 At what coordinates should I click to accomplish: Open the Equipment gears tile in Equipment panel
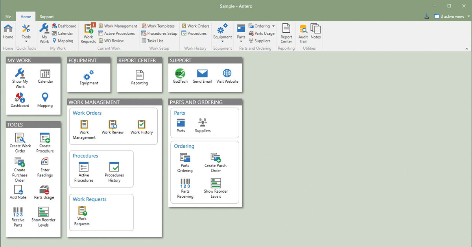click(89, 78)
